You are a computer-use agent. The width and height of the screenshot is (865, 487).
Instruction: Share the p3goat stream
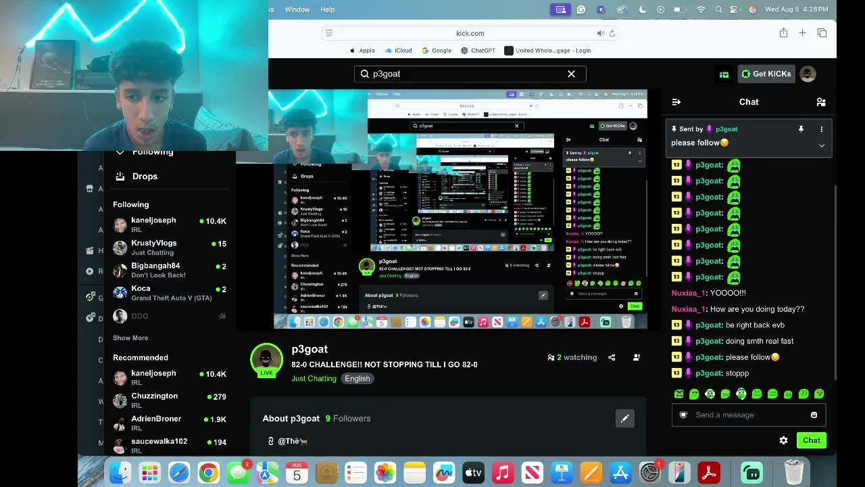[612, 357]
